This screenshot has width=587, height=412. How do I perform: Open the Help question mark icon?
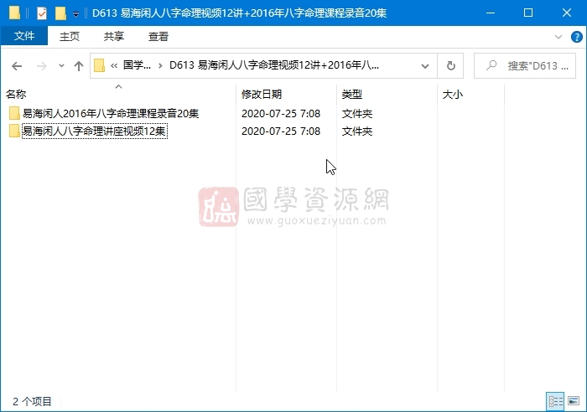[575, 37]
